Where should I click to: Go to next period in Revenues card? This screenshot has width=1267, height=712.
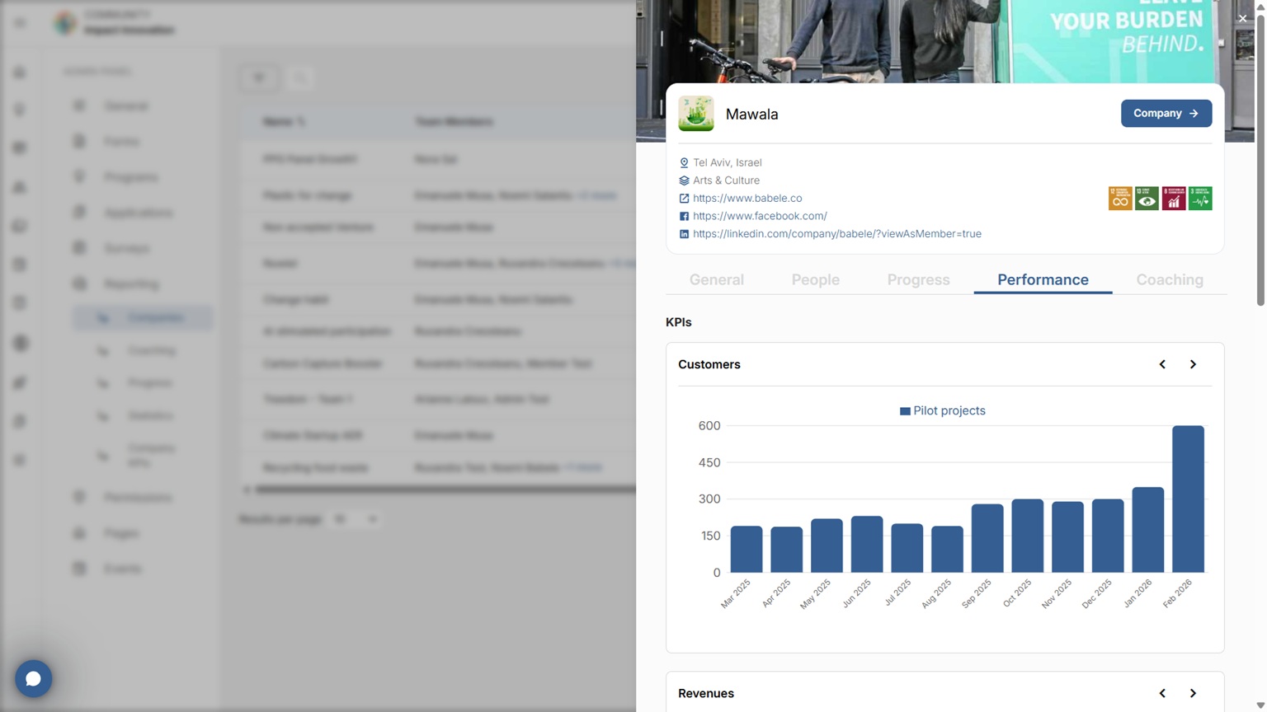click(x=1193, y=693)
